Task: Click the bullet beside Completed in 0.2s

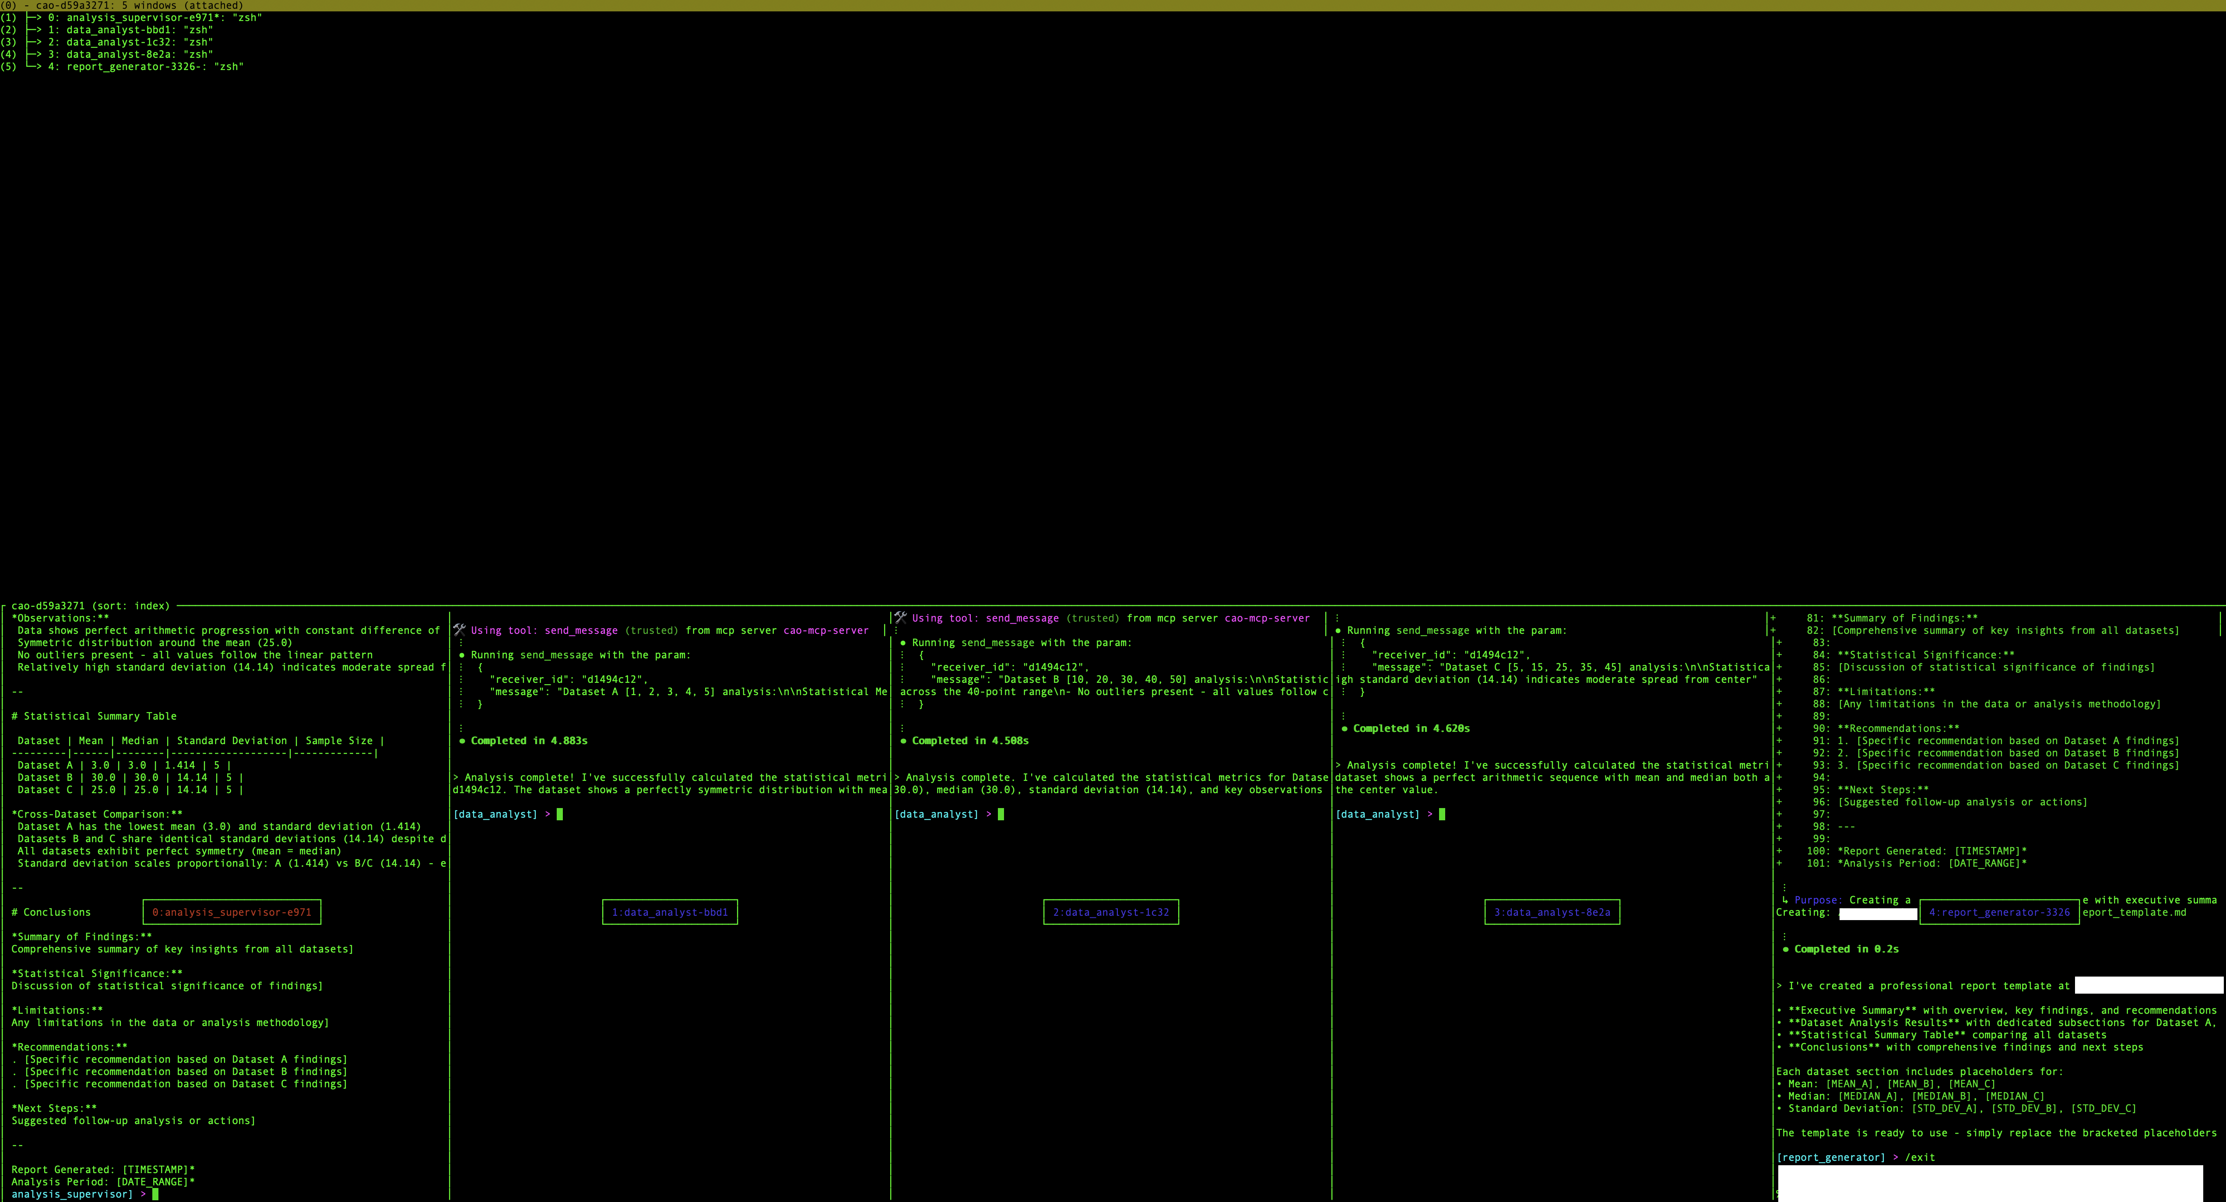Action: [x=1785, y=949]
